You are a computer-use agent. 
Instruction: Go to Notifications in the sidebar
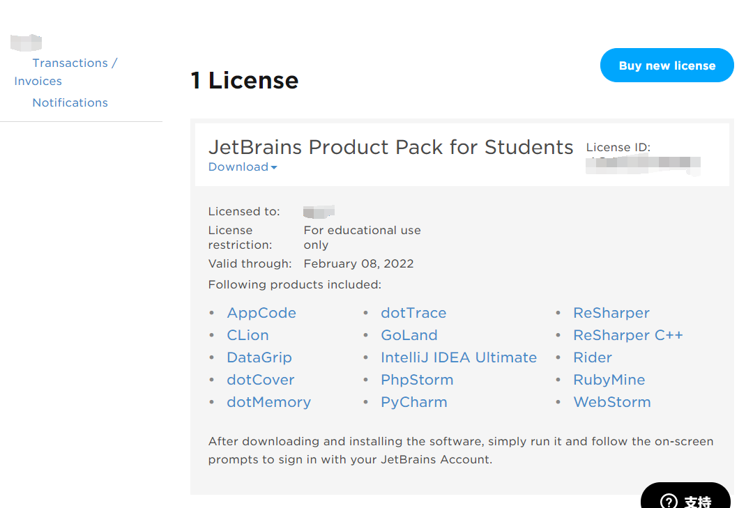pyautogui.click(x=70, y=103)
